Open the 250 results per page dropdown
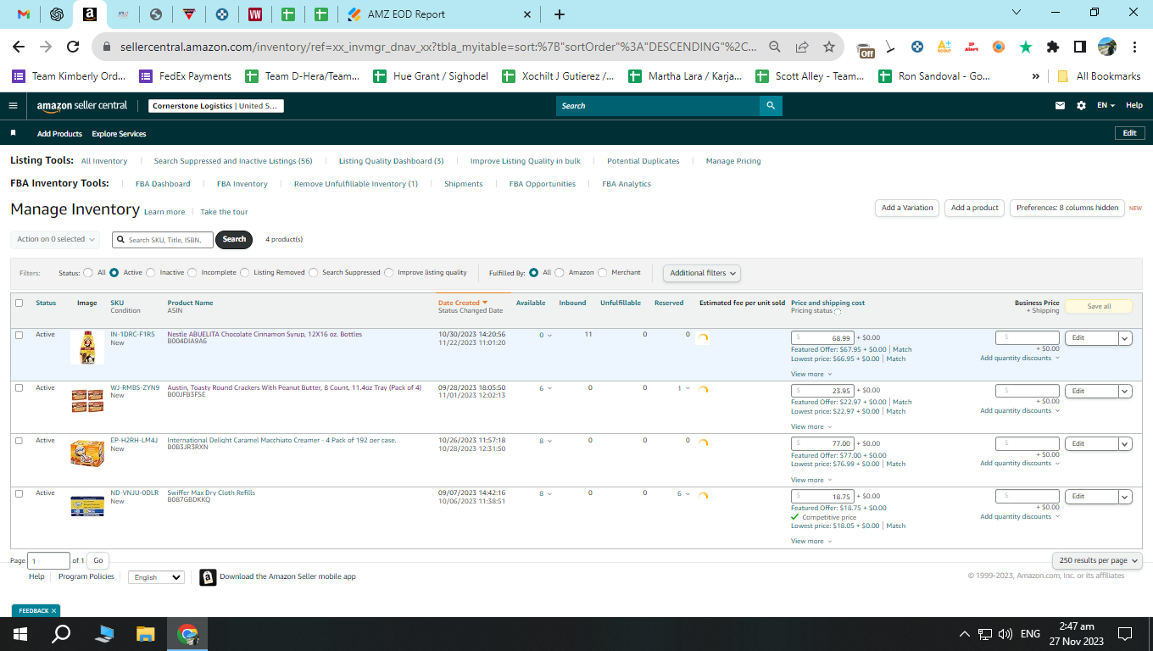Viewport: 1153px width, 651px height. point(1098,560)
